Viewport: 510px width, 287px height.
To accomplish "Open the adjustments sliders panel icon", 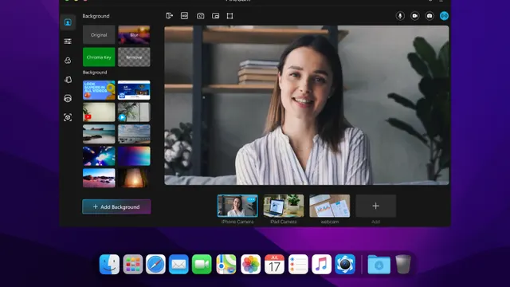I will [68, 41].
